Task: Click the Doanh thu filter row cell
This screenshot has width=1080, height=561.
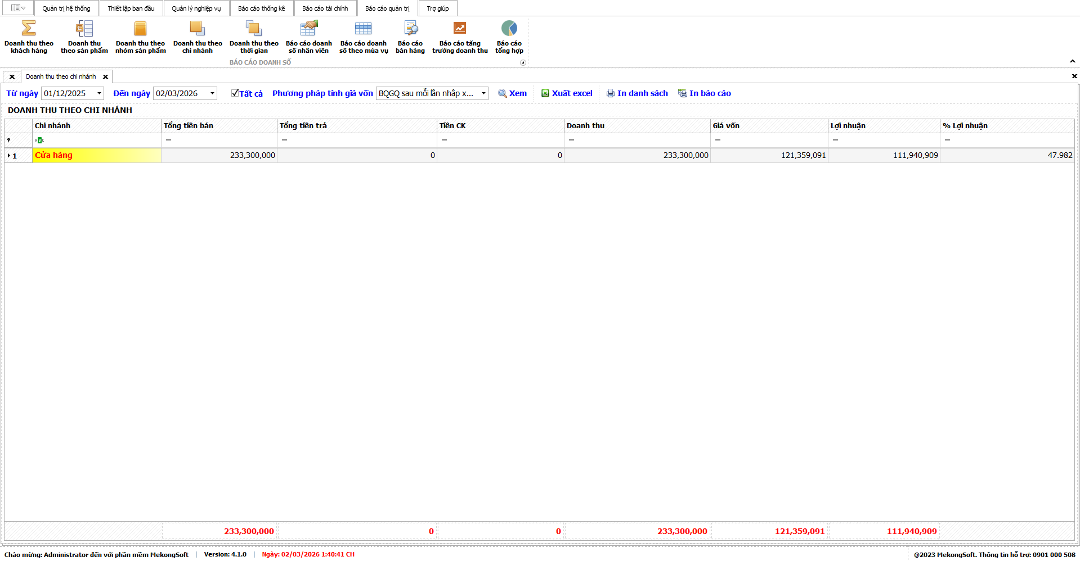Action: tap(638, 140)
